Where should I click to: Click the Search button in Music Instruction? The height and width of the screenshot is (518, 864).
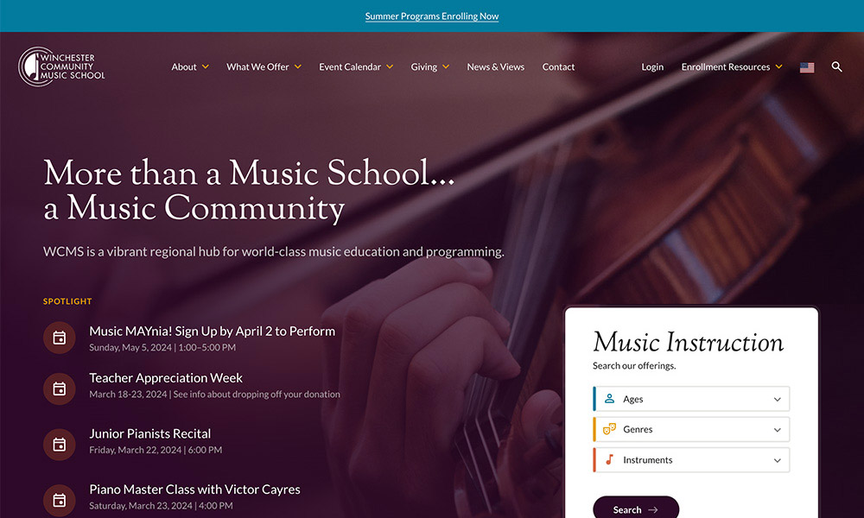click(x=636, y=509)
